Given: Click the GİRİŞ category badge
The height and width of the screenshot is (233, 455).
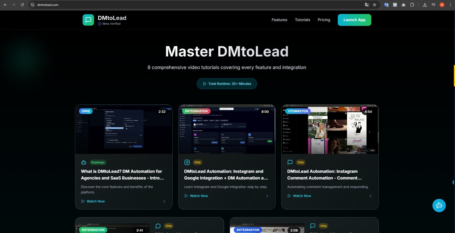Looking at the screenshot, I should coord(86,111).
